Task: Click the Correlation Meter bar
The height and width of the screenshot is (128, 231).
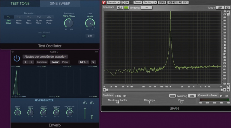Action: click(x=214, y=100)
